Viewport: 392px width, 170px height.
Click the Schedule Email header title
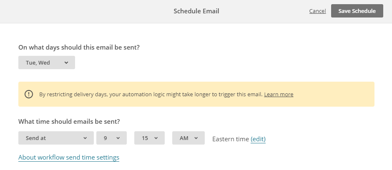click(196, 11)
